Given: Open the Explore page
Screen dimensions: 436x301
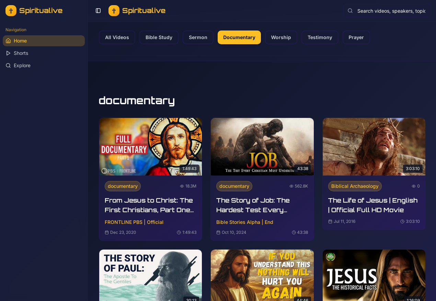Looking at the screenshot, I should click(44, 65).
